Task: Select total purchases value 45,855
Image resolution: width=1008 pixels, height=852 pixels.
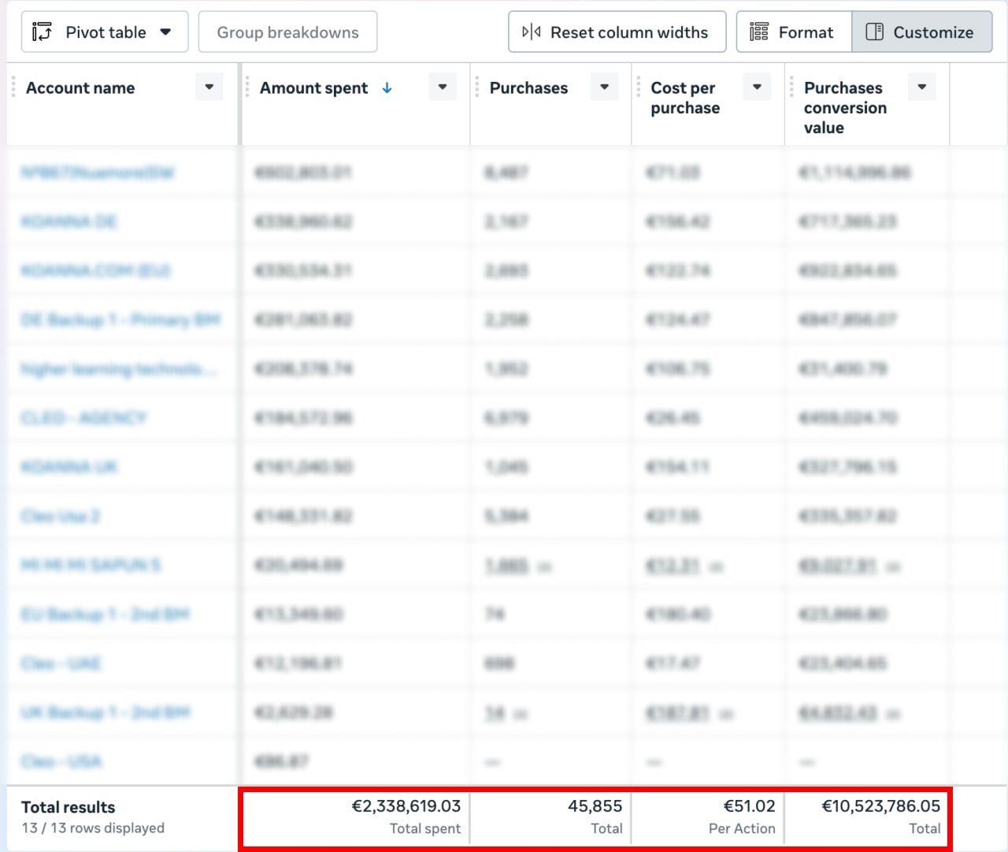Action: click(595, 806)
